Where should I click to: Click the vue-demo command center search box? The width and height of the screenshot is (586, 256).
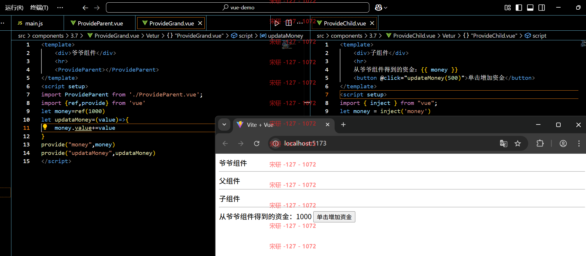tap(238, 8)
